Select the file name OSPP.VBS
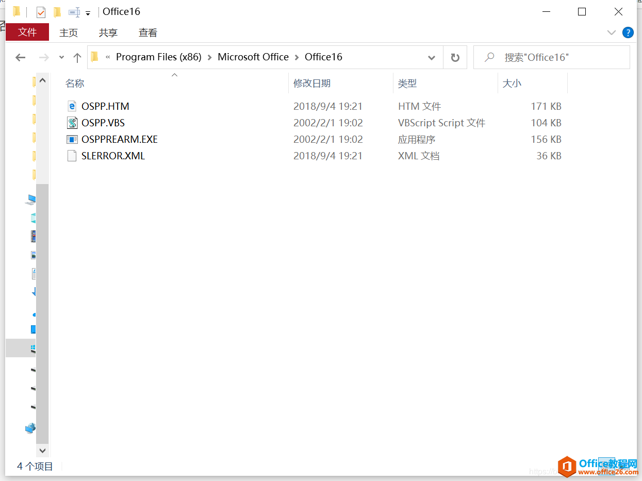 pos(103,123)
